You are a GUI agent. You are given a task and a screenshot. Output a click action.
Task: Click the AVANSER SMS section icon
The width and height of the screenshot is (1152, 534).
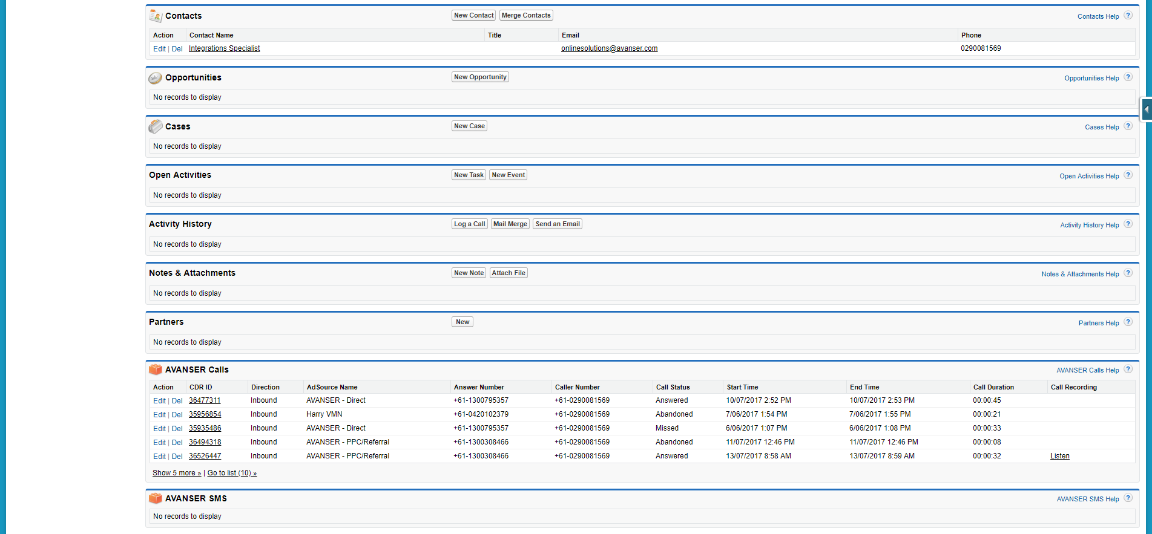pos(156,498)
